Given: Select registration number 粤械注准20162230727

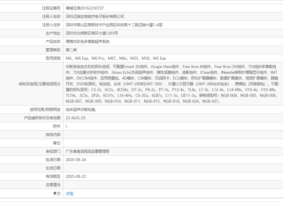Looking at the screenshot, I should 85,8.
